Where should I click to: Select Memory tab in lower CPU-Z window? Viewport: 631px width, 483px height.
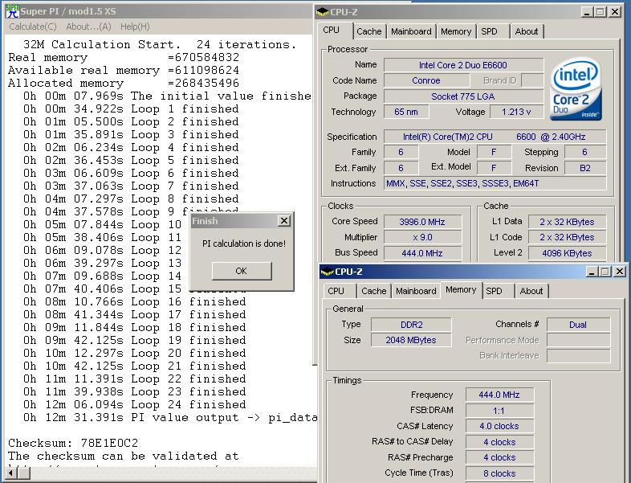(x=461, y=289)
